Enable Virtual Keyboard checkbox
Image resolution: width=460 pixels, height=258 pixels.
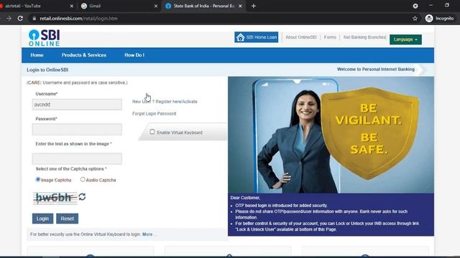point(152,132)
